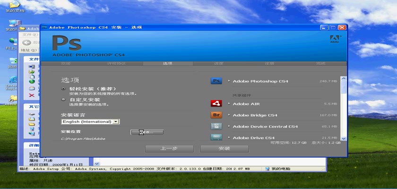The image size is (397, 189).
Task: Open the 安装语言 English (International) dropdown
Action: click(90, 122)
